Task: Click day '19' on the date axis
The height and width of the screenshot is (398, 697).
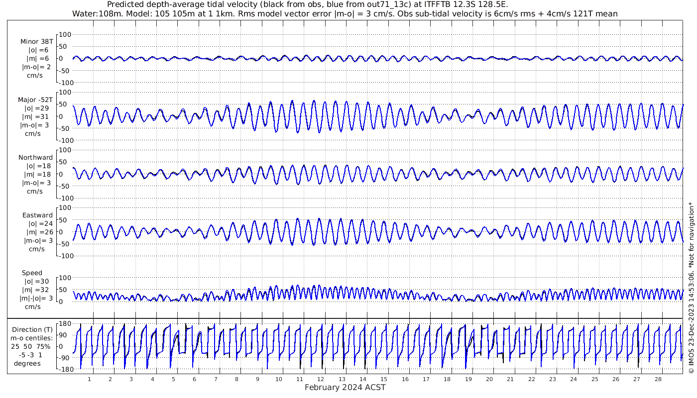Action: tap(468, 379)
